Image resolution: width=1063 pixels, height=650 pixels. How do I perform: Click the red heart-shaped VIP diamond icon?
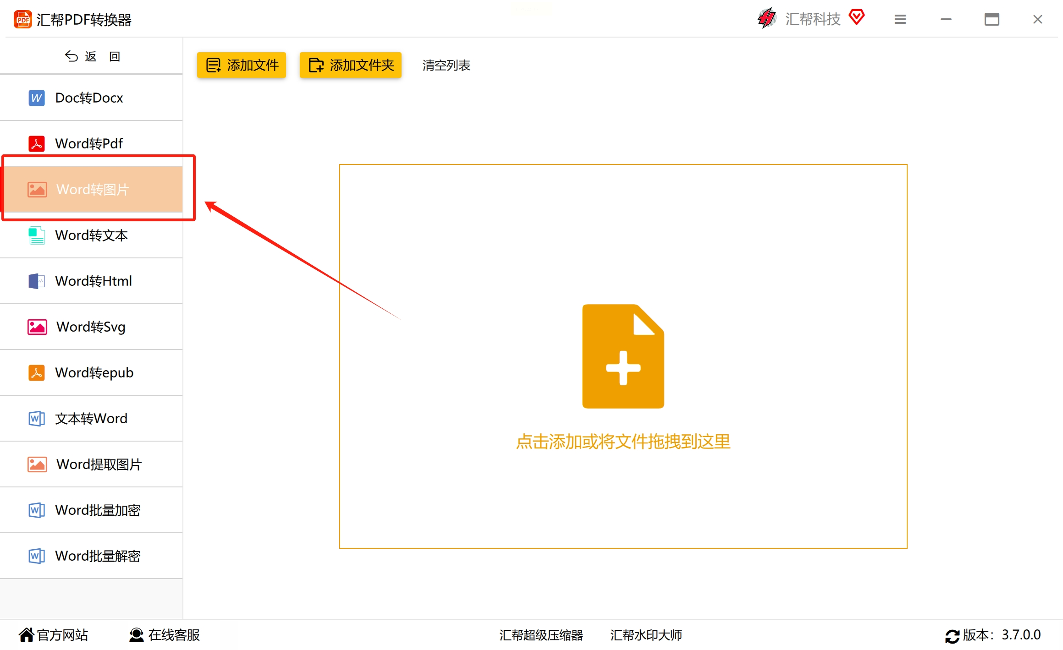[x=856, y=17]
